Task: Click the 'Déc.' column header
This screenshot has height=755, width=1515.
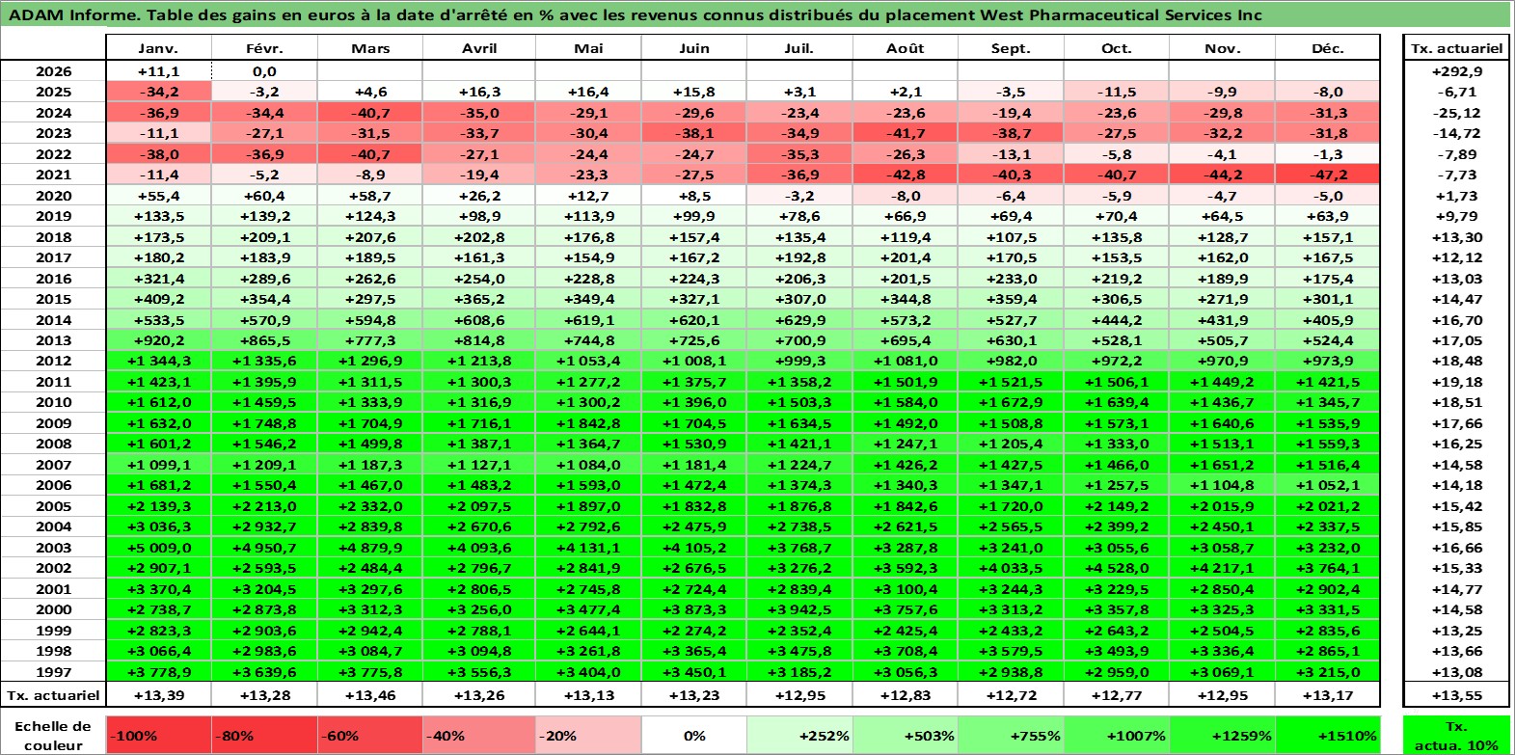Action: (1328, 48)
